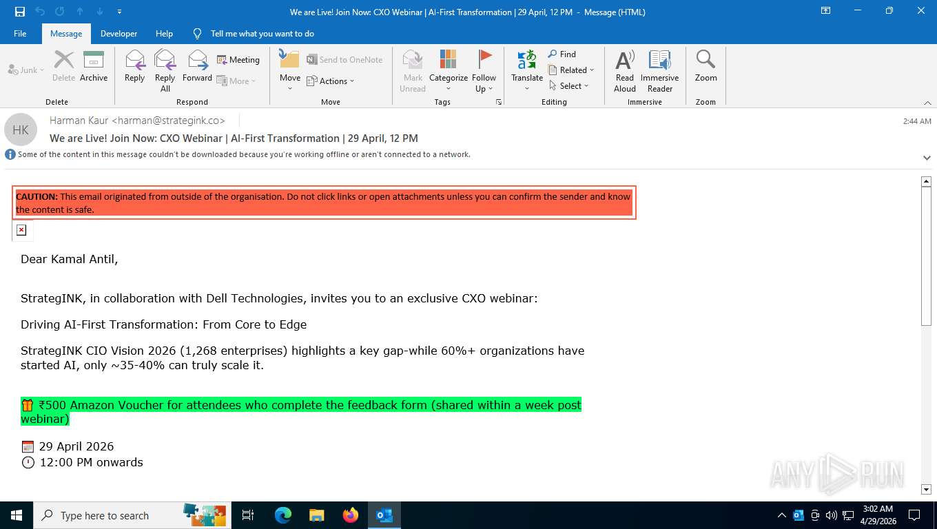Screen dimensions: 937x529
Task: Click Find in the Editing group
Action: (x=562, y=54)
